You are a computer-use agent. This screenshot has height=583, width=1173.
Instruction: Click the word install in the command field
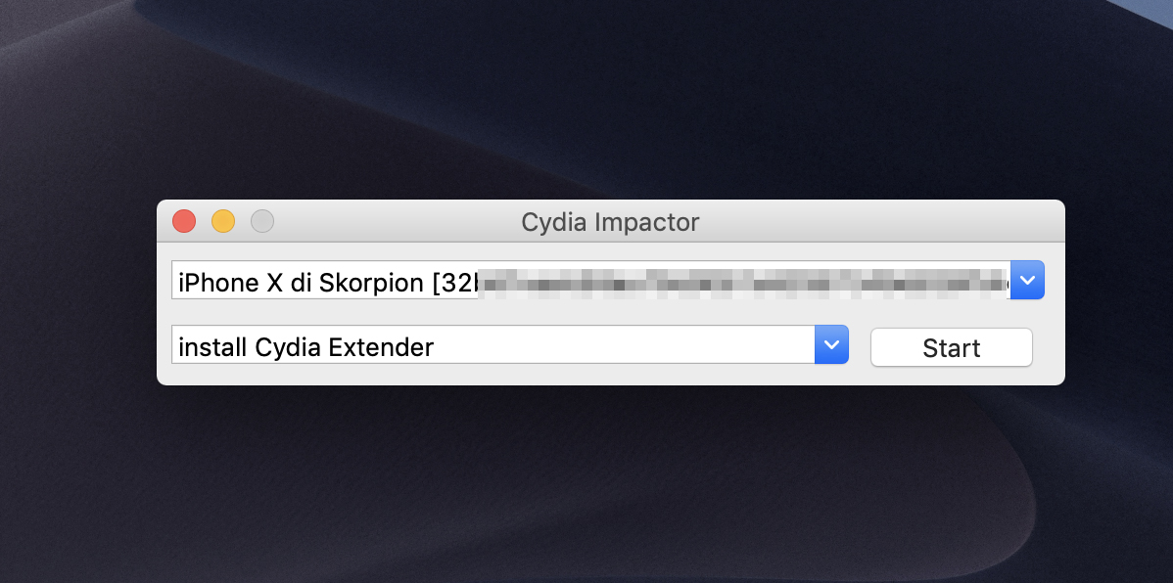pos(212,347)
